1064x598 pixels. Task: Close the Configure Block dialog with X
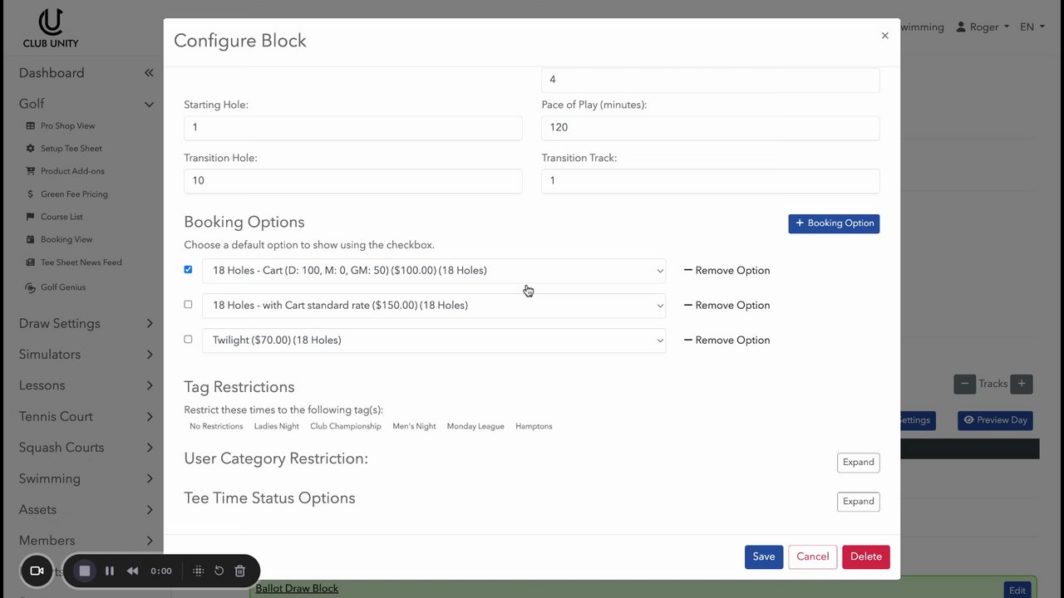pos(884,36)
